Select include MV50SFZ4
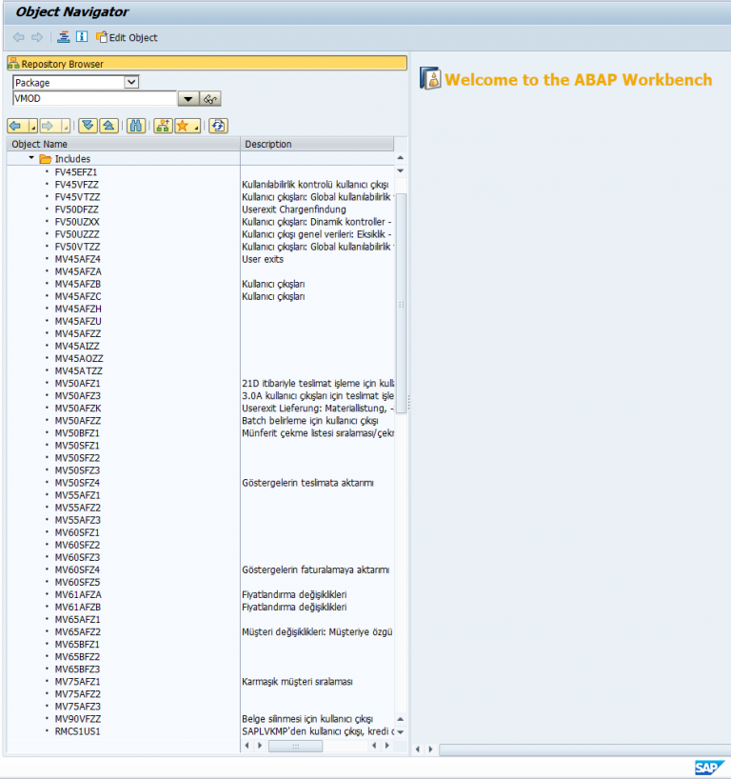731x779 pixels. pos(77,483)
